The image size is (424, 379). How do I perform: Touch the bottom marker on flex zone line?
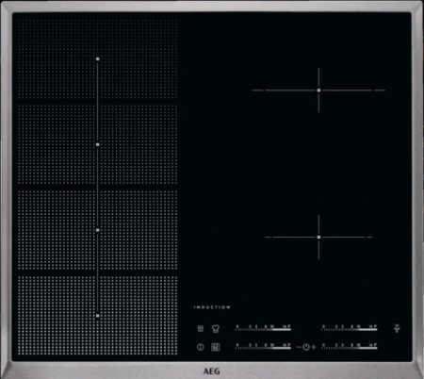pos(98,316)
